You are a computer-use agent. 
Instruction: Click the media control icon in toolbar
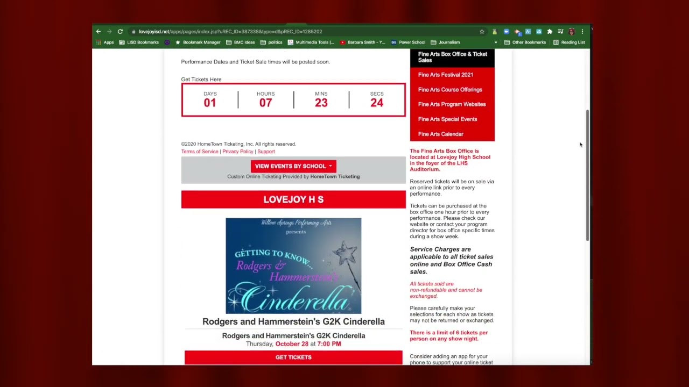pos(560,32)
